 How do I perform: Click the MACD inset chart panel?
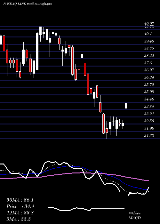[88, 208]
